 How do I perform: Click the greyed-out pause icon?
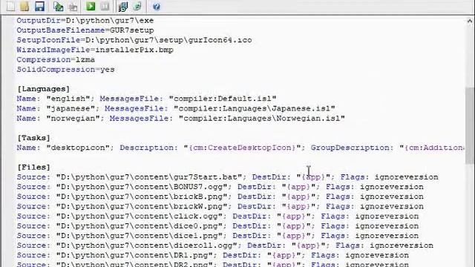coord(105,7)
